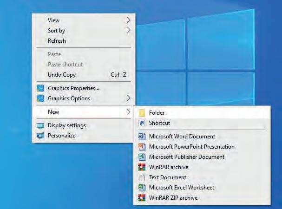
Task: Click the Ctrl+Z shortcut label
Action: (118, 75)
